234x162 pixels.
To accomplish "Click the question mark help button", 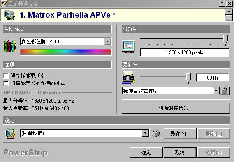I will [222, 3].
